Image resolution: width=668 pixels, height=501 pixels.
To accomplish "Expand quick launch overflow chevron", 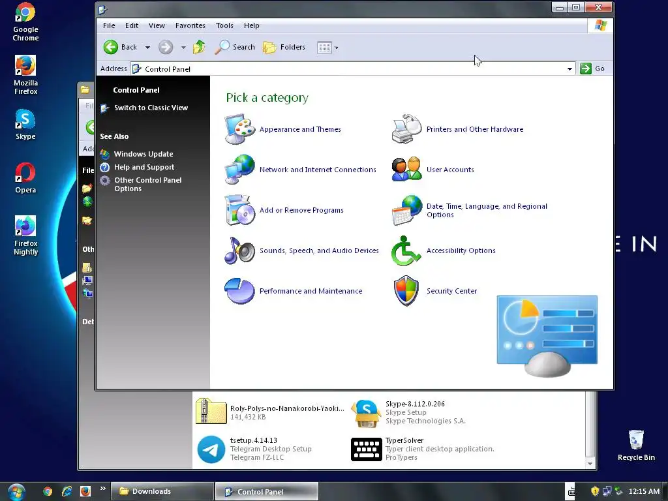I will [x=102, y=489].
